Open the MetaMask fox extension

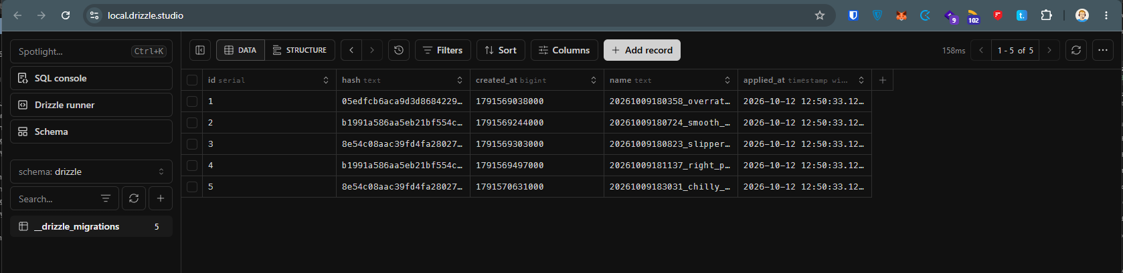coord(901,15)
